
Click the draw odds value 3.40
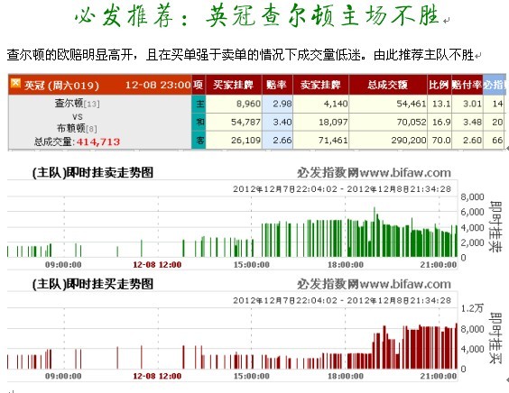282,123
